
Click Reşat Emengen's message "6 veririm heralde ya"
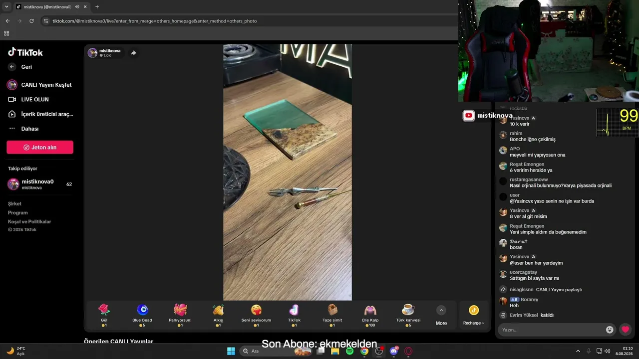531,170
